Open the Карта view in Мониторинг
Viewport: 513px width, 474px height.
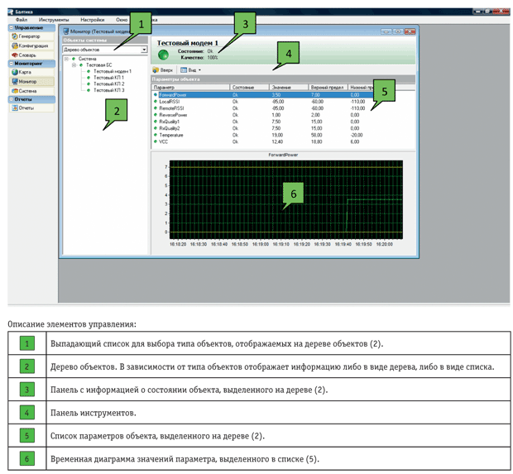click(32, 72)
